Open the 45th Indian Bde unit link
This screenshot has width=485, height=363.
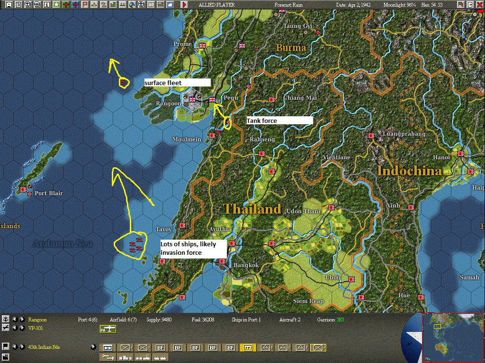[x=44, y=347]
